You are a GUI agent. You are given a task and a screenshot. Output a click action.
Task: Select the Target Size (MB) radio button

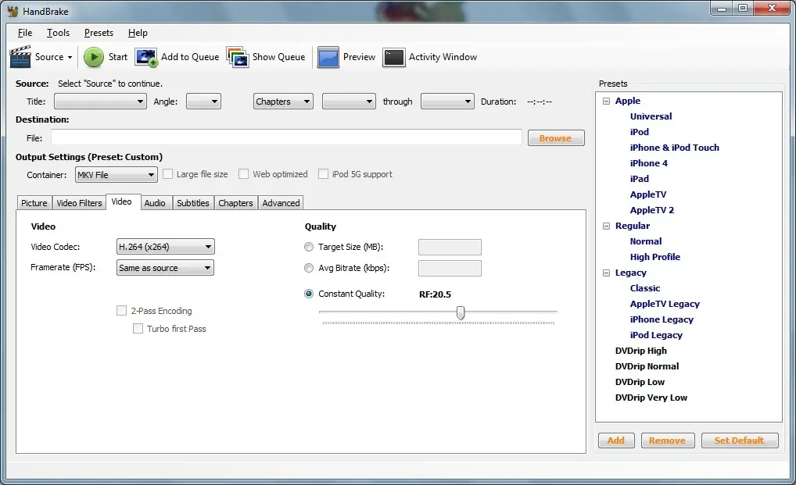(309, 248)
